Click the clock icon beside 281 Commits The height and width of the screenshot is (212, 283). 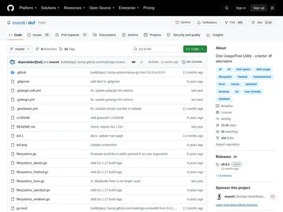(x=184, y=62)
